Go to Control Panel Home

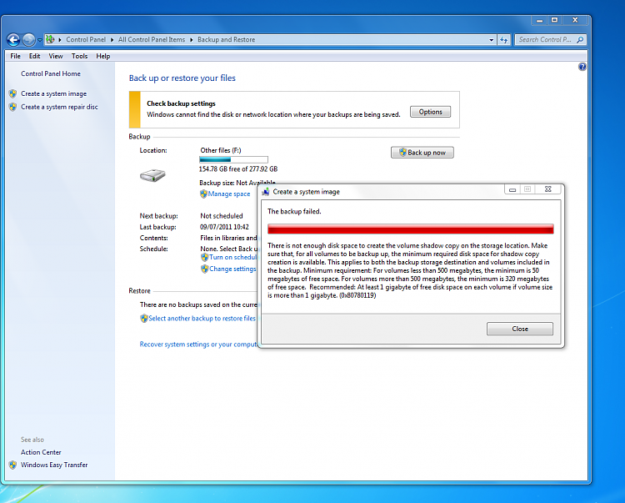[x=51, y=73]
